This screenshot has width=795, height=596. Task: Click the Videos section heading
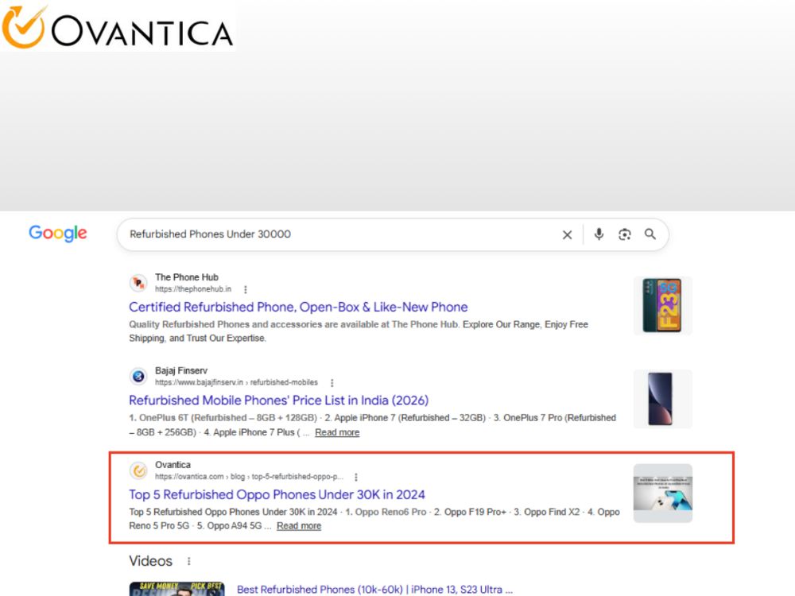[150, 561]
